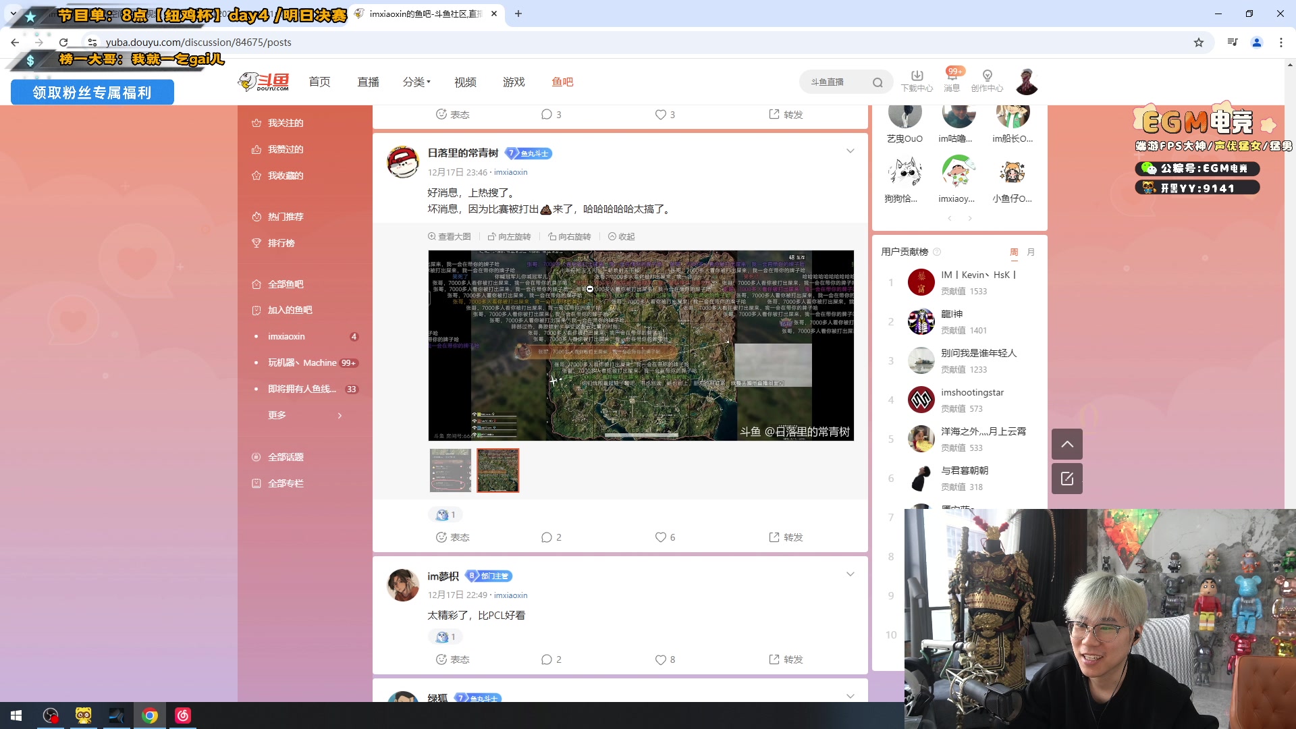Select the second image thumbnail under the post
This screenshot has width=1296, height=729.
point(497,470)
